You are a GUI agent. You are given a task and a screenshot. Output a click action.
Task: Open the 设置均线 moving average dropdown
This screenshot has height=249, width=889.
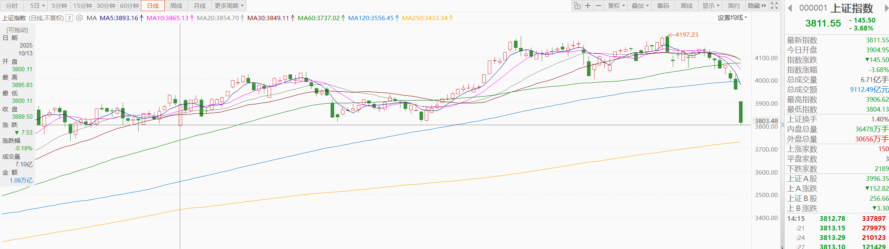tap(732, 18)
